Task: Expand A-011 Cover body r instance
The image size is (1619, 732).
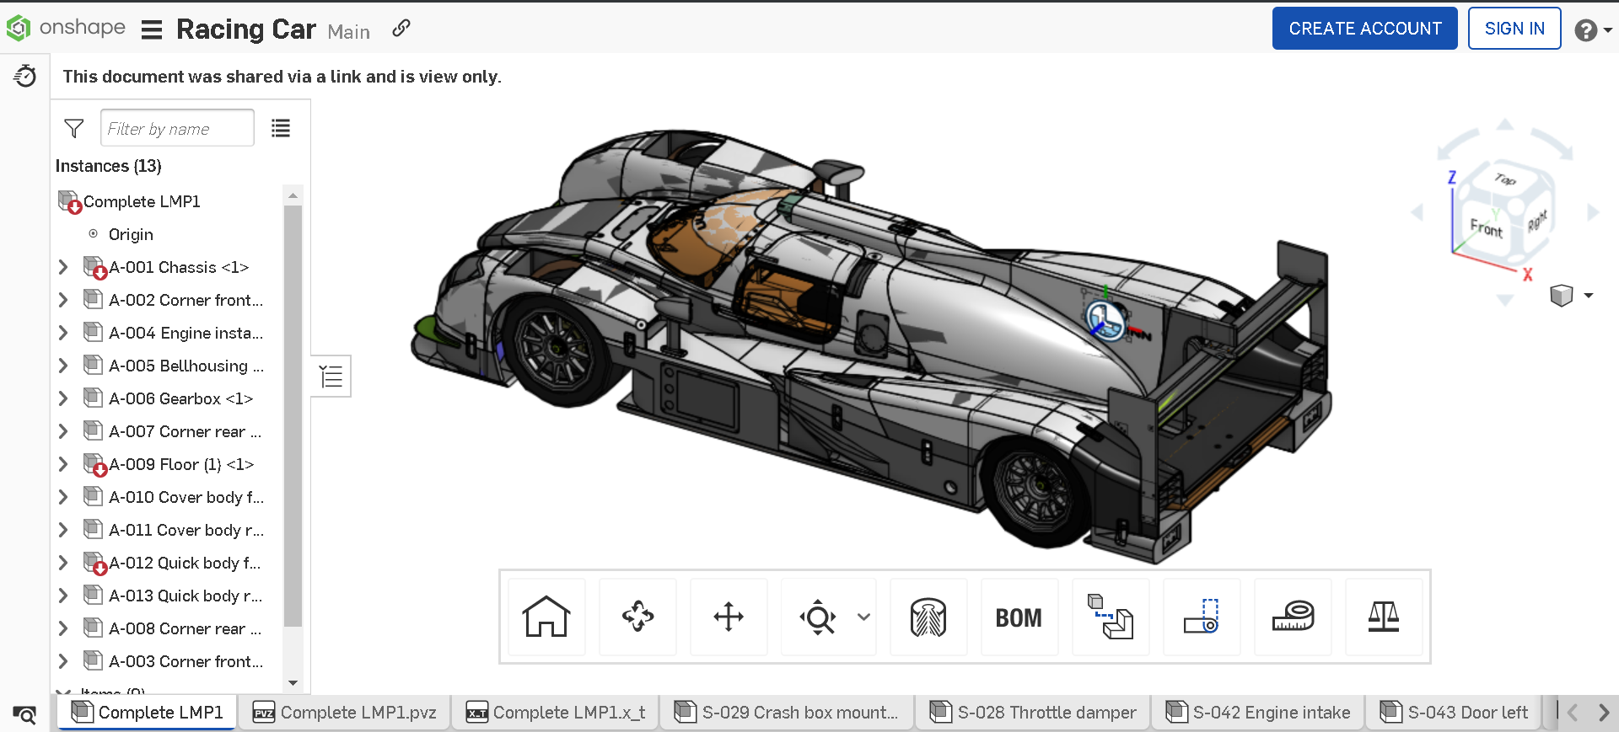Action: tap(63, 530)
